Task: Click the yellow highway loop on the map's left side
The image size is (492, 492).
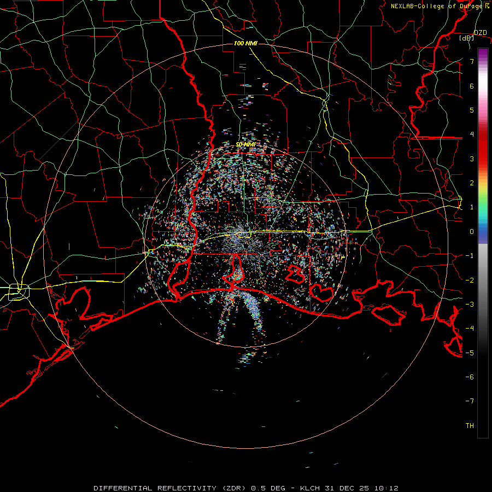Action: point(19,292)
